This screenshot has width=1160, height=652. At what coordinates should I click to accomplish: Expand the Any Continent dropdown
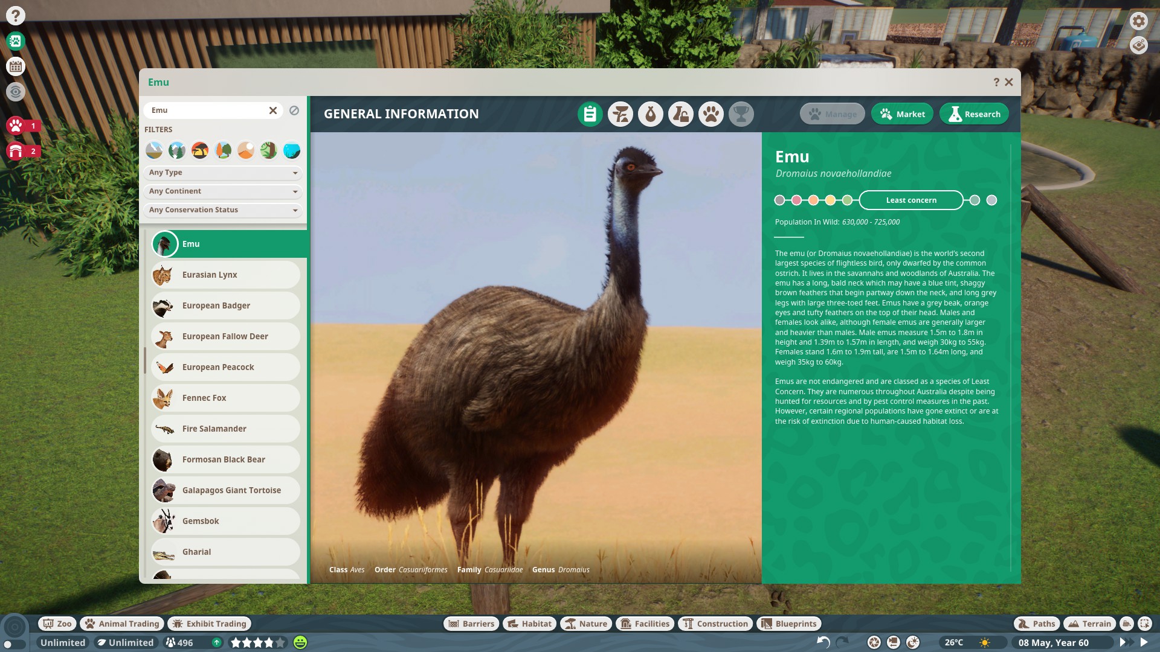pyautogui.click(x=223, y=191)
